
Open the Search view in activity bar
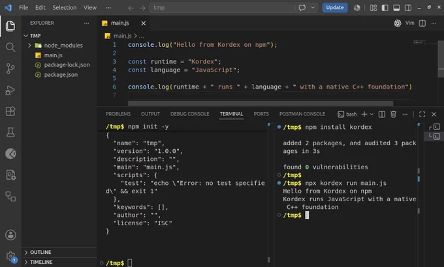click(10, 47)
